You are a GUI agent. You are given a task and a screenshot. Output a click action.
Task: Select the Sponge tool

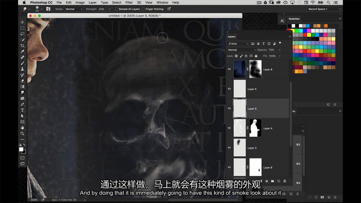tap(22, 99)
